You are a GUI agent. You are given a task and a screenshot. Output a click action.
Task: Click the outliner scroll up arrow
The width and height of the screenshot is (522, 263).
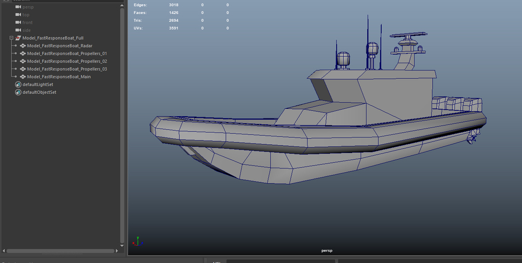click(x=122, y=5)
